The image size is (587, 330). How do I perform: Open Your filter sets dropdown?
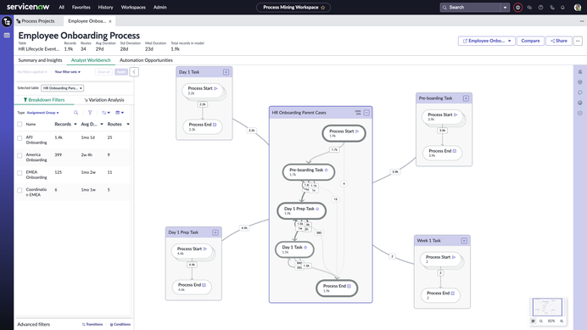coord(67,71)
